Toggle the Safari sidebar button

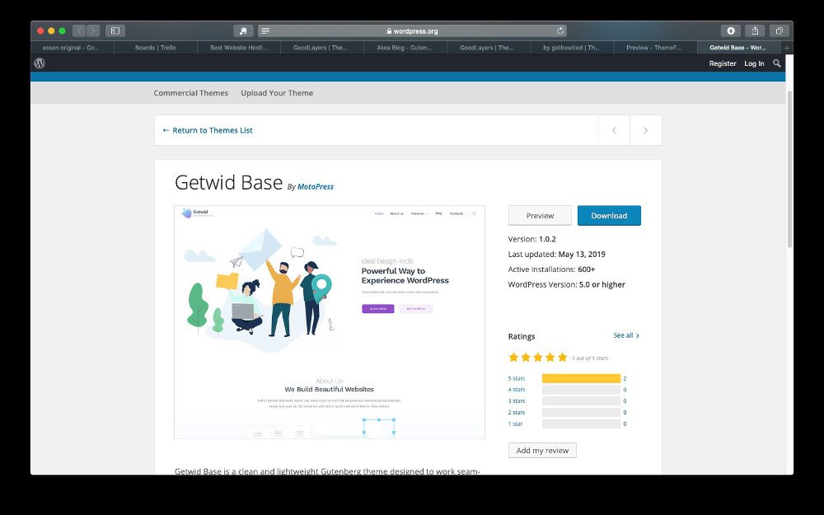pyautogui.click(x=115, y=31)
